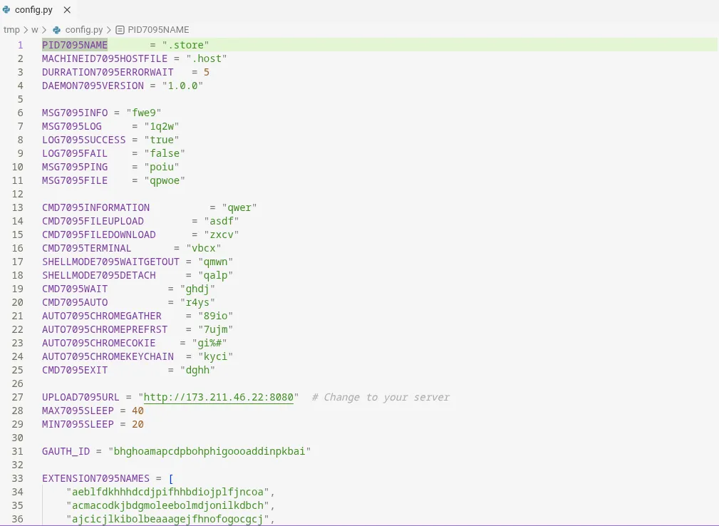The image size is (719, 526).
Task: Close the config.py tab
Action: click(67, 10)
